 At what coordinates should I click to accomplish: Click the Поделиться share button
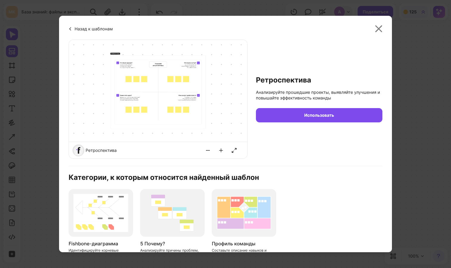click(x=375, y=12)
